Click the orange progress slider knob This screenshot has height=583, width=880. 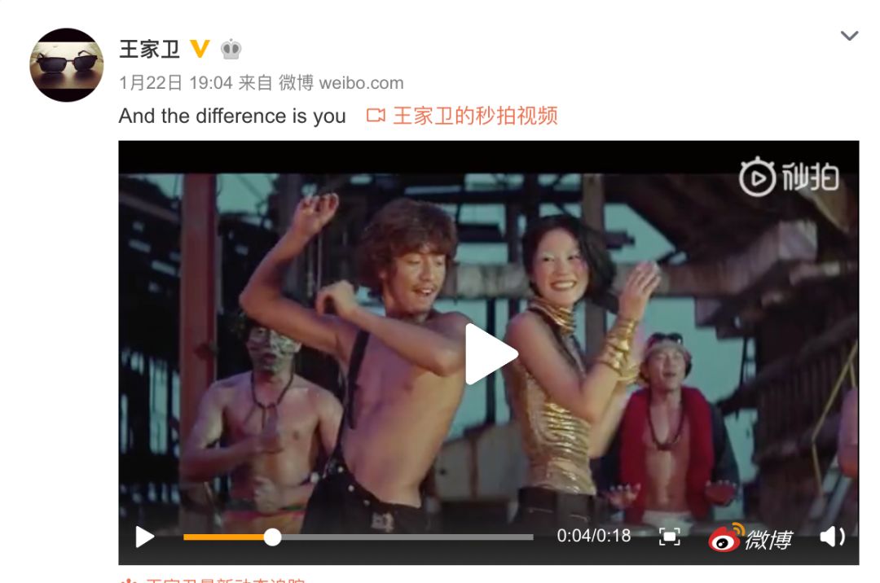(273, 537)
